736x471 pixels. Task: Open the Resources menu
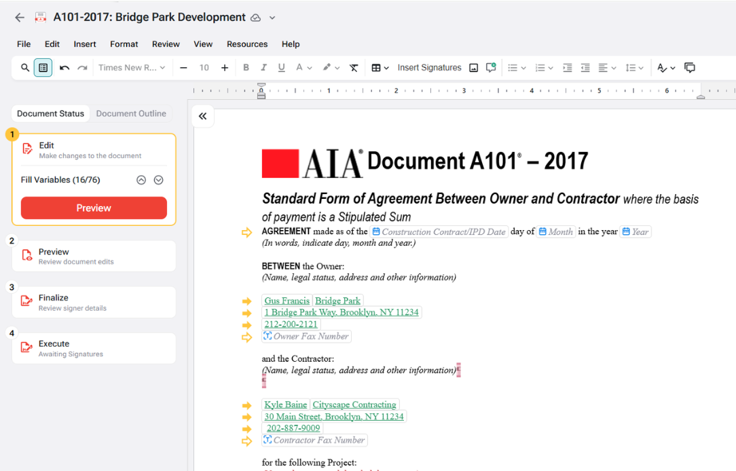pos(247,44)
